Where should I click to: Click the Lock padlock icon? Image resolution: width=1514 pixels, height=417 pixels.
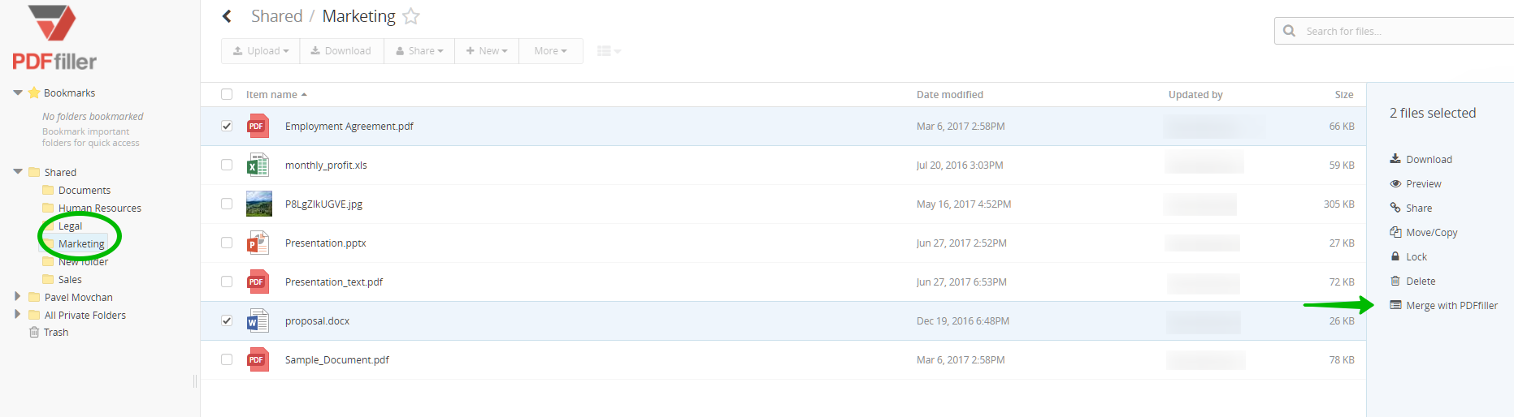tap(1395, 256)
